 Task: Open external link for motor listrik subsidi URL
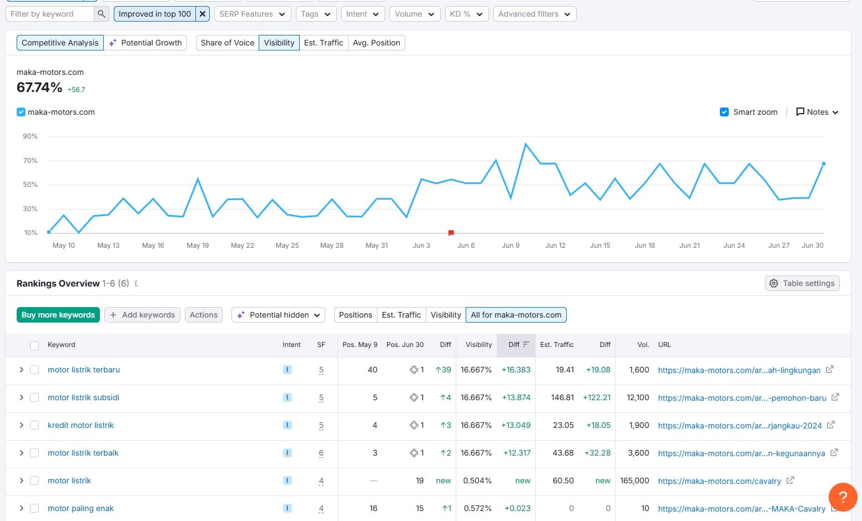835,397
